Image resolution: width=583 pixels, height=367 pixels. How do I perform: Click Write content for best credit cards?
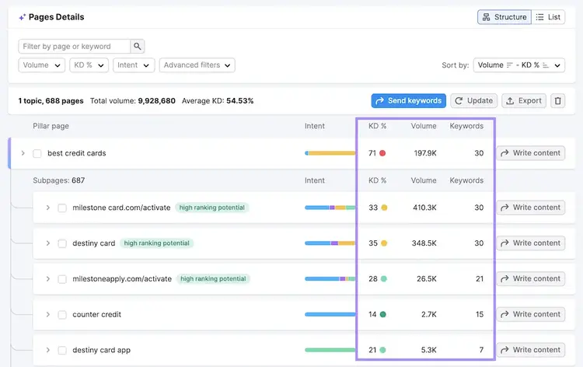[x=531, y=153]
